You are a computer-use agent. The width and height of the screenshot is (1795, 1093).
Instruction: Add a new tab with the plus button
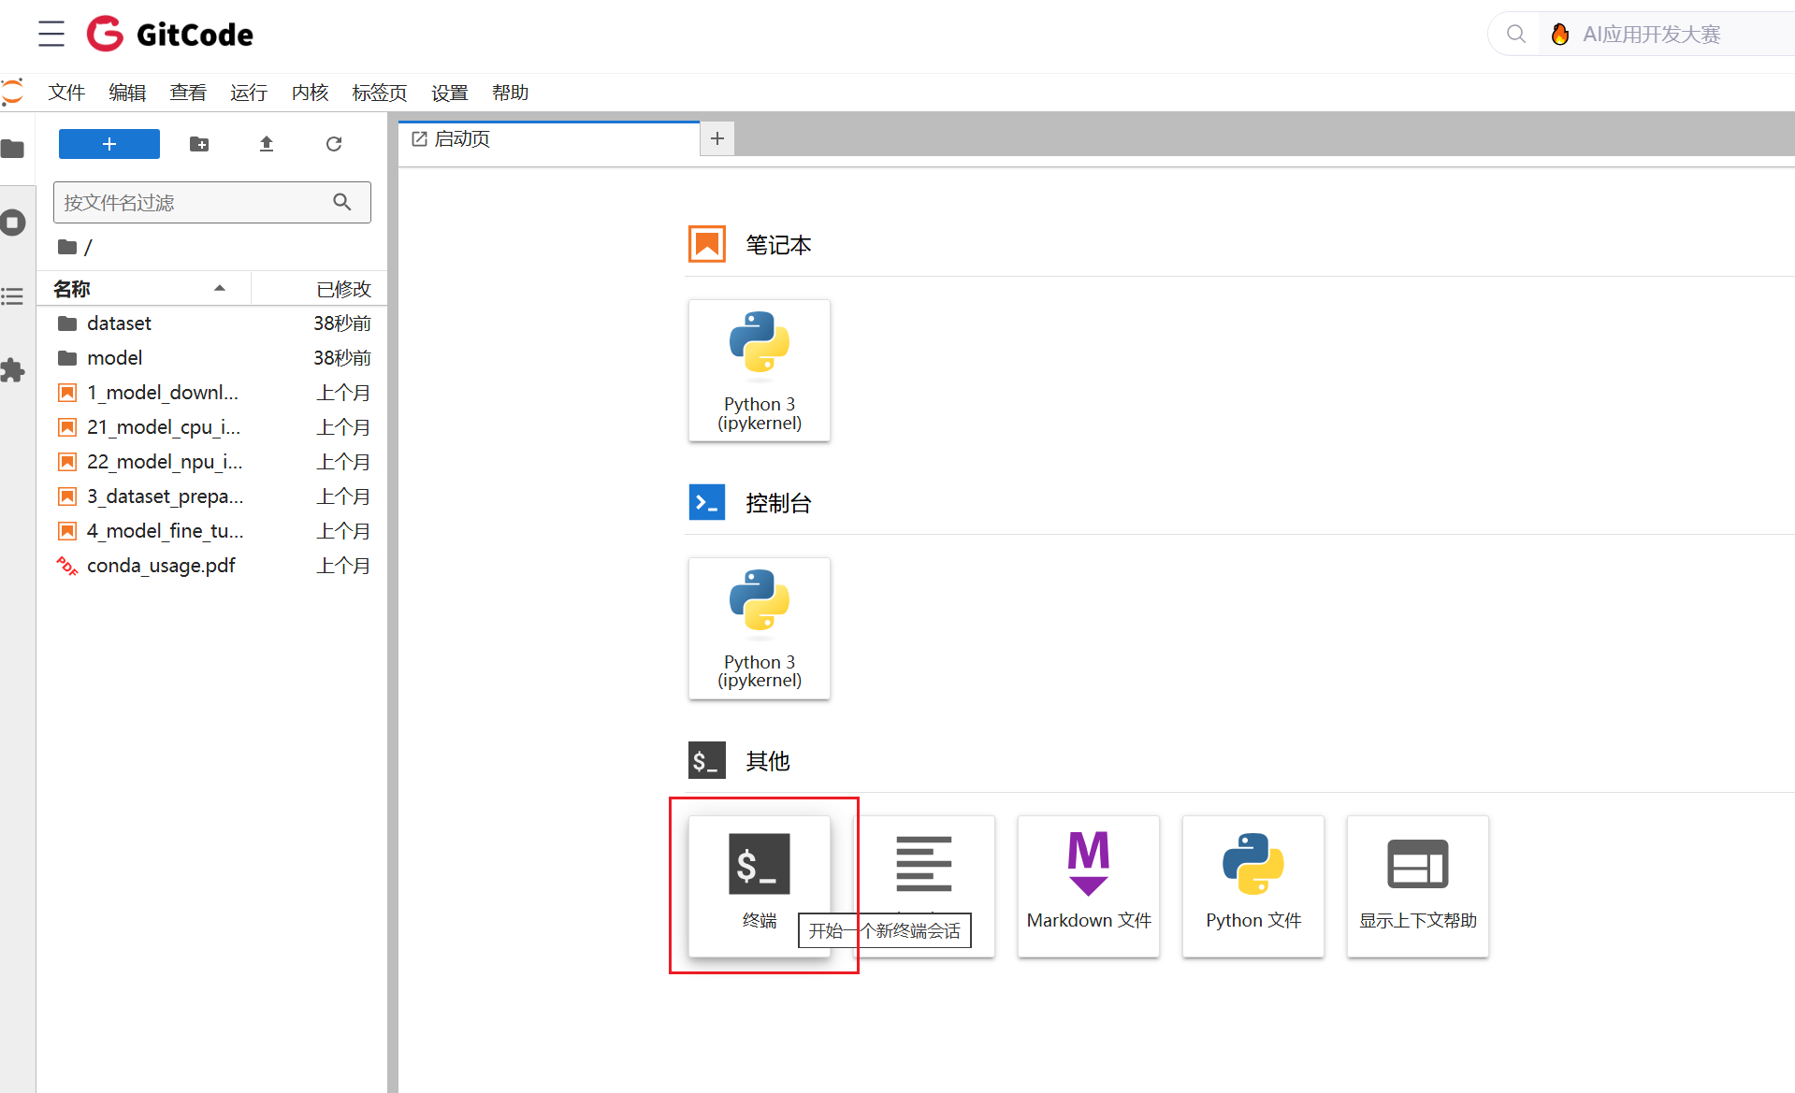click(717, 138)
